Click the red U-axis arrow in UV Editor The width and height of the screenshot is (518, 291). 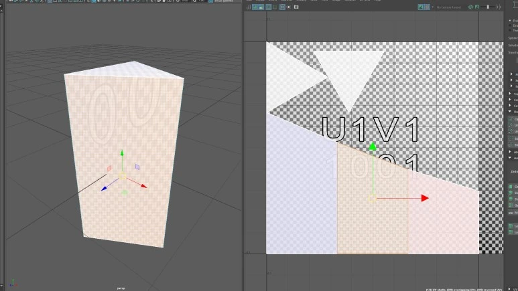425,198
